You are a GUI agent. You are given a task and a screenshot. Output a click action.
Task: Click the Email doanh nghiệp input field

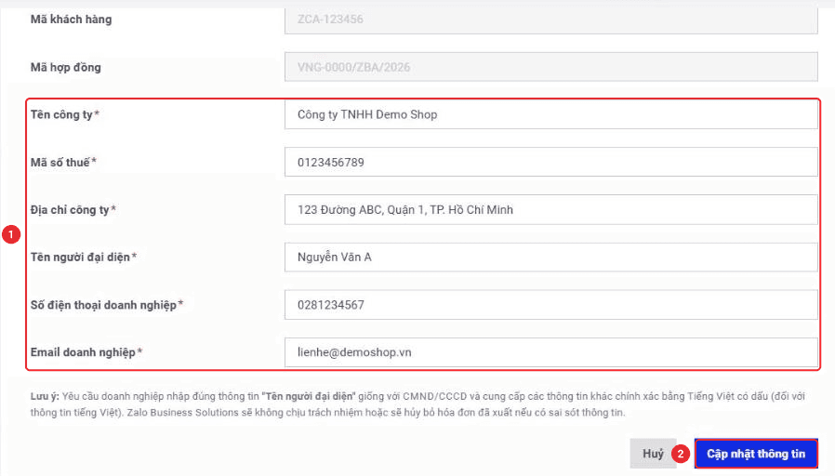(551, 352)
